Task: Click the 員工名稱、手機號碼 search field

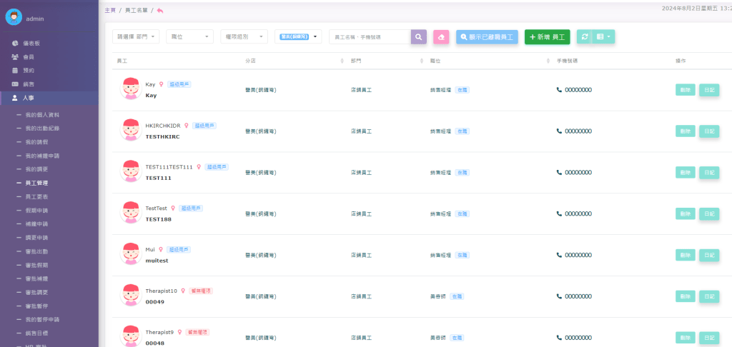Action: [370, 36]
